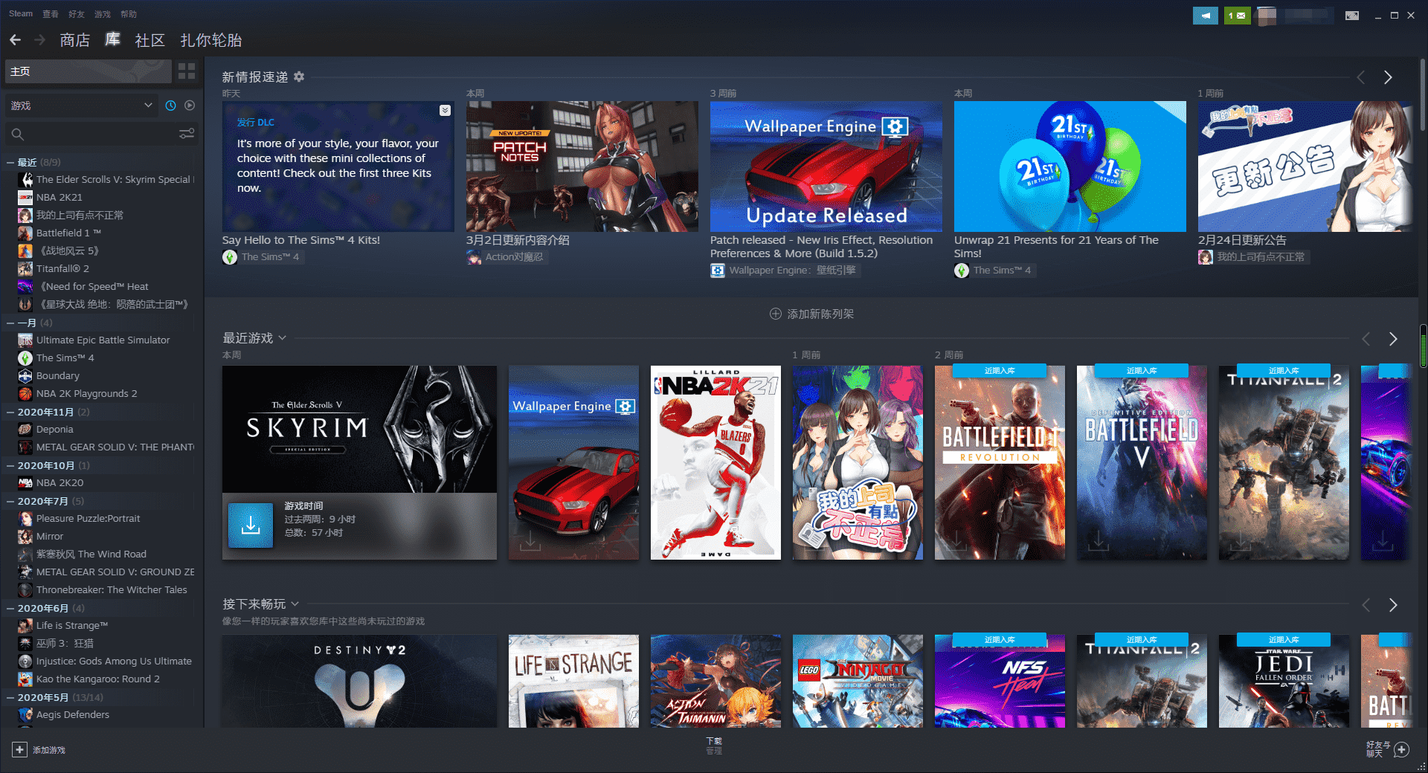The image size is (1428, 773).
Task: Open Destiny 2 cover in play next
Action: point(359,681)
